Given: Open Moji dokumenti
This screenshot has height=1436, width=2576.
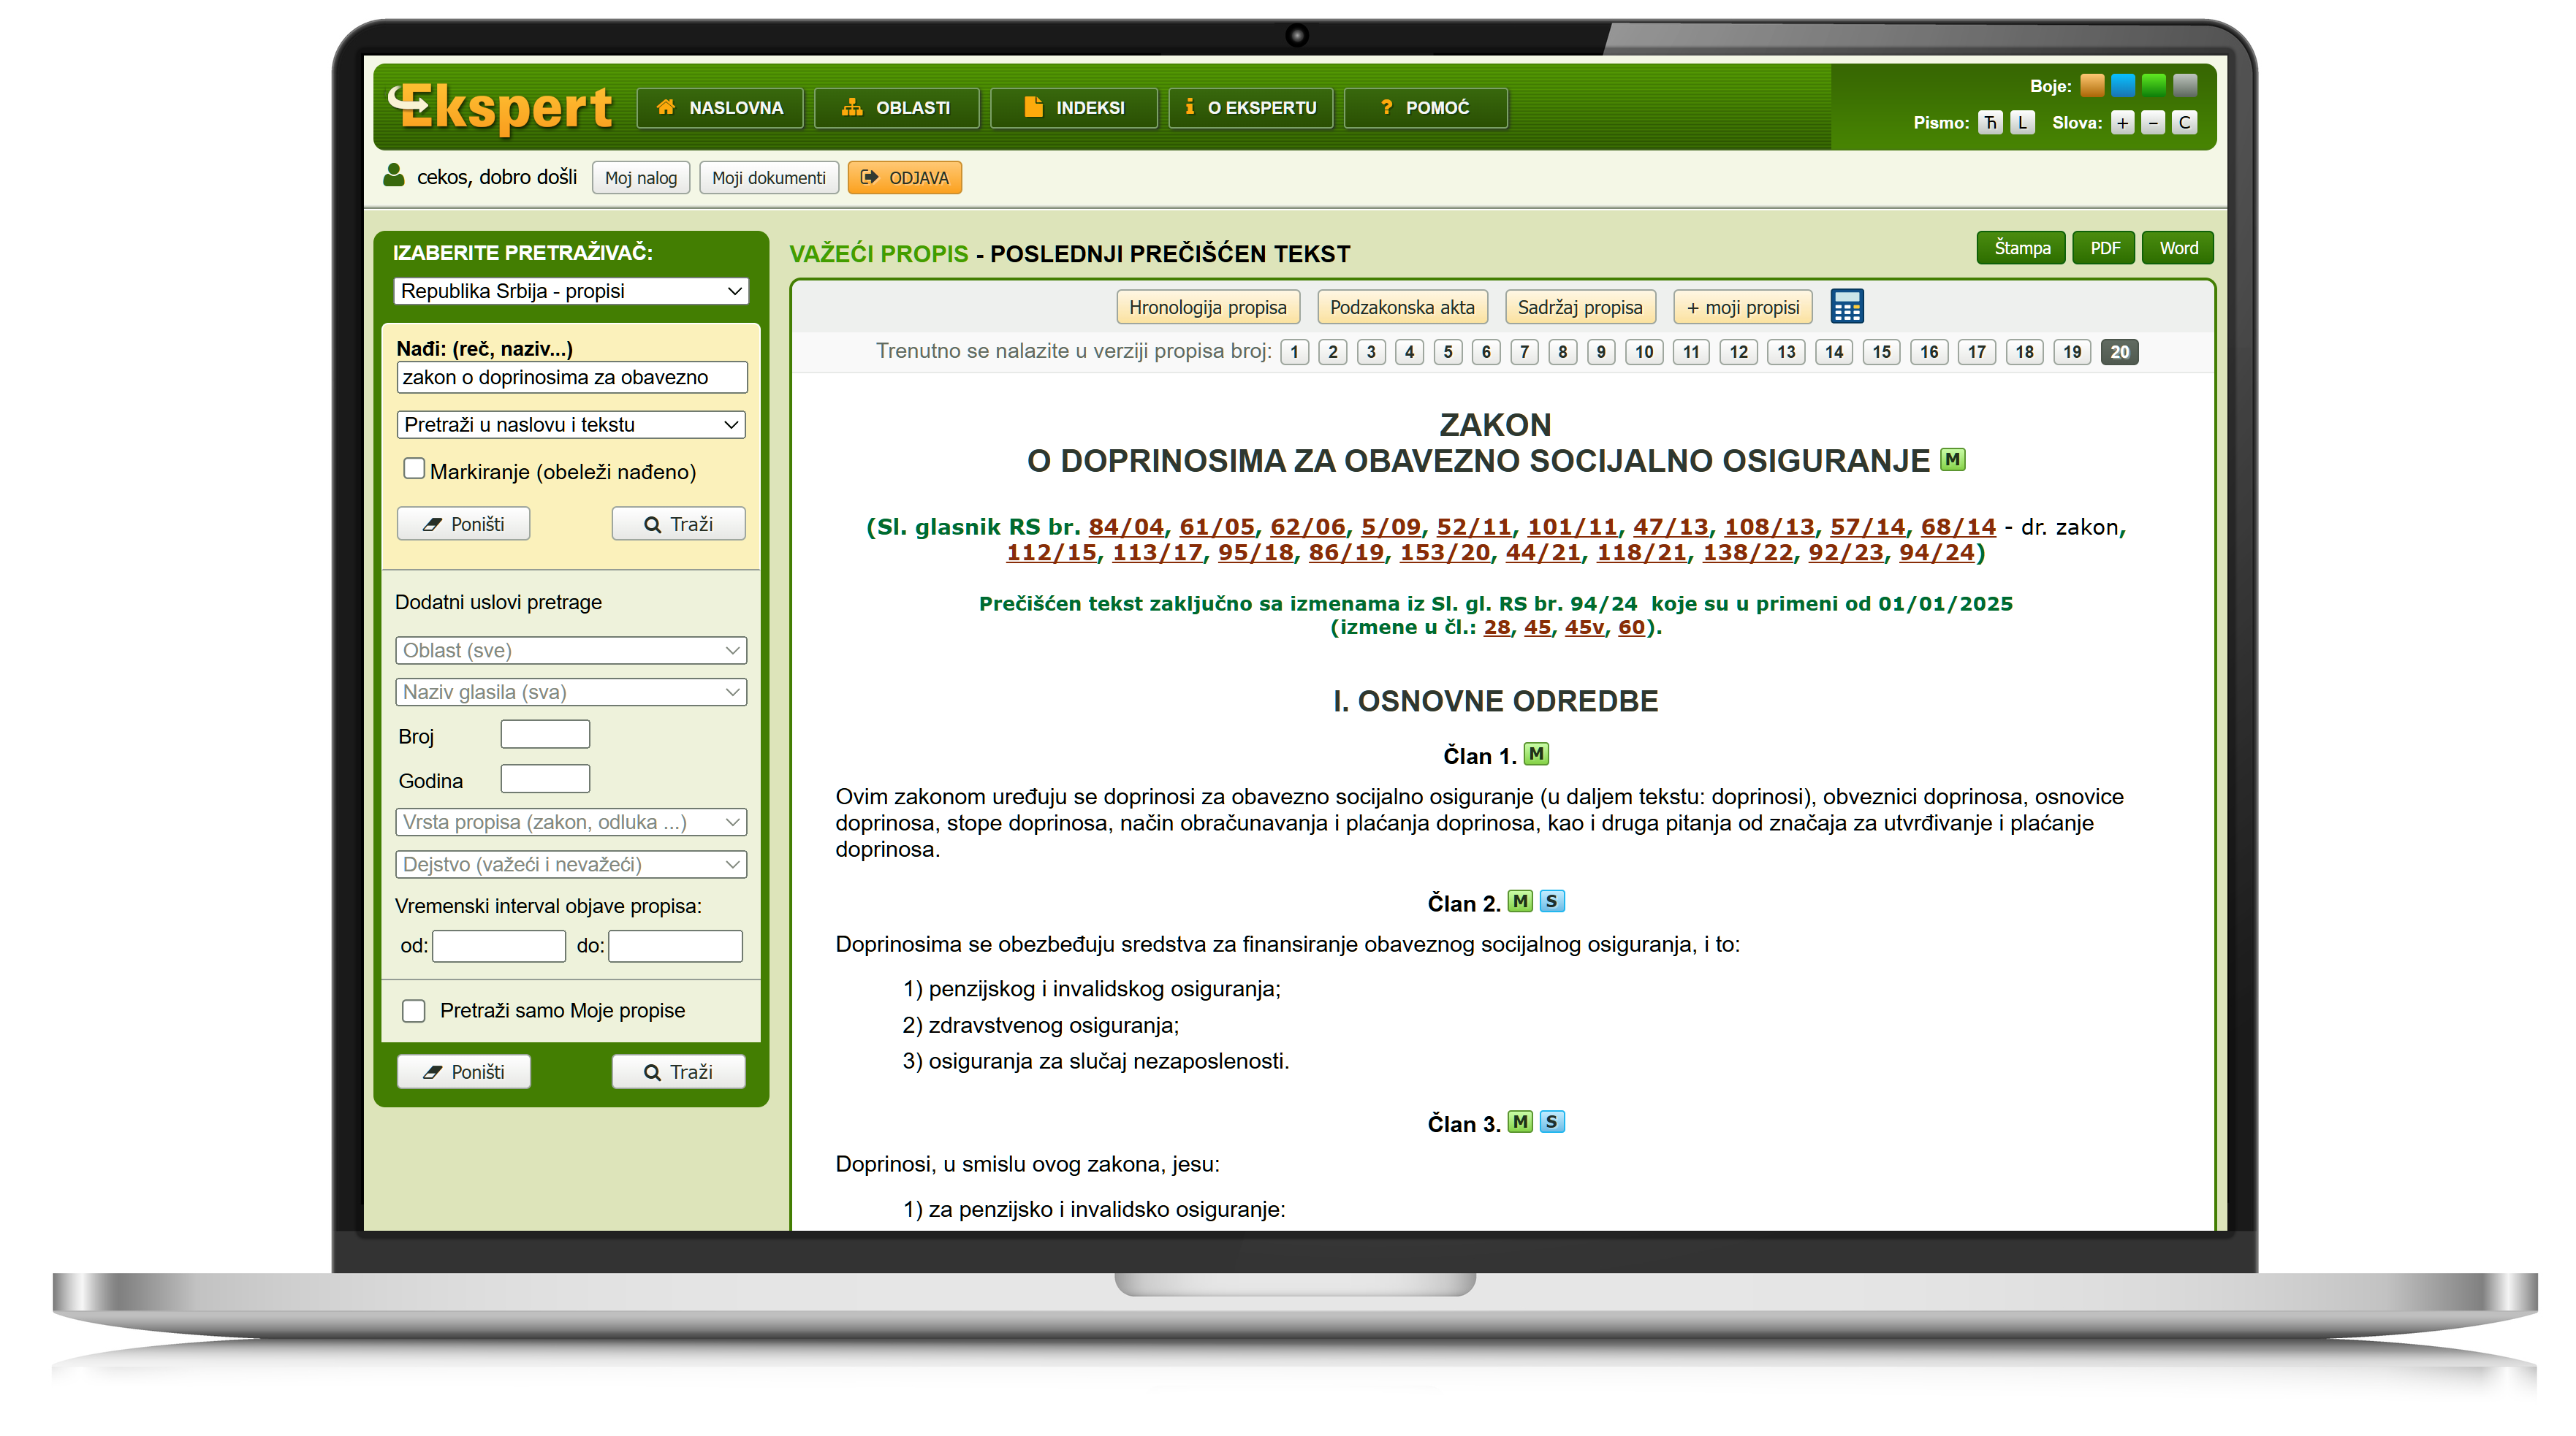Looking at the screenshot, I should click(x=769, y=178).
